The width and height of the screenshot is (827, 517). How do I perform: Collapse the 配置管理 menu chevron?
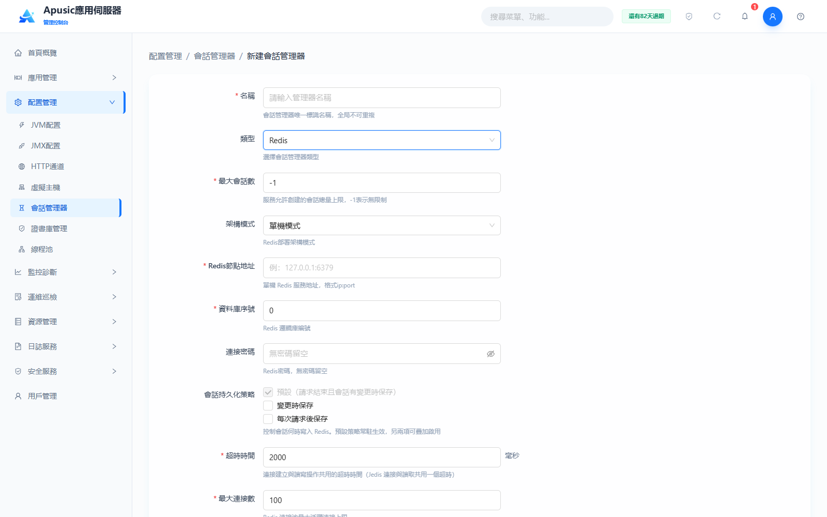coord(112,102)
